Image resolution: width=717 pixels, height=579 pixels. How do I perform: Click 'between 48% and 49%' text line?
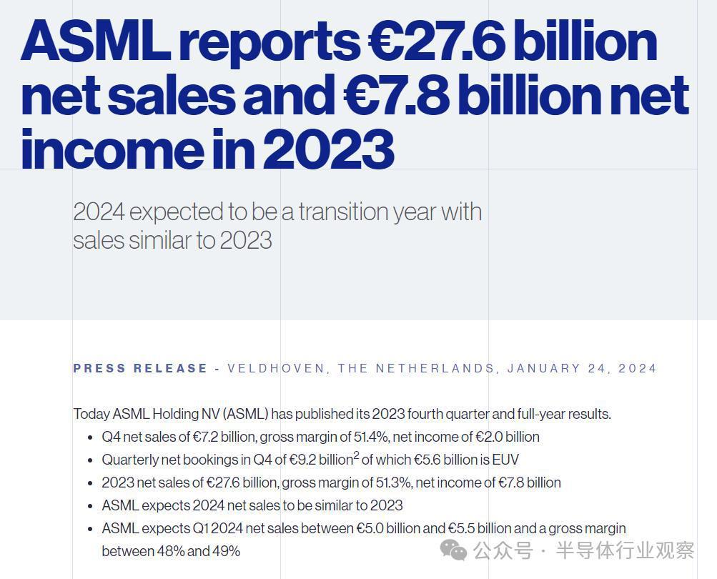(x=171, y=551)
